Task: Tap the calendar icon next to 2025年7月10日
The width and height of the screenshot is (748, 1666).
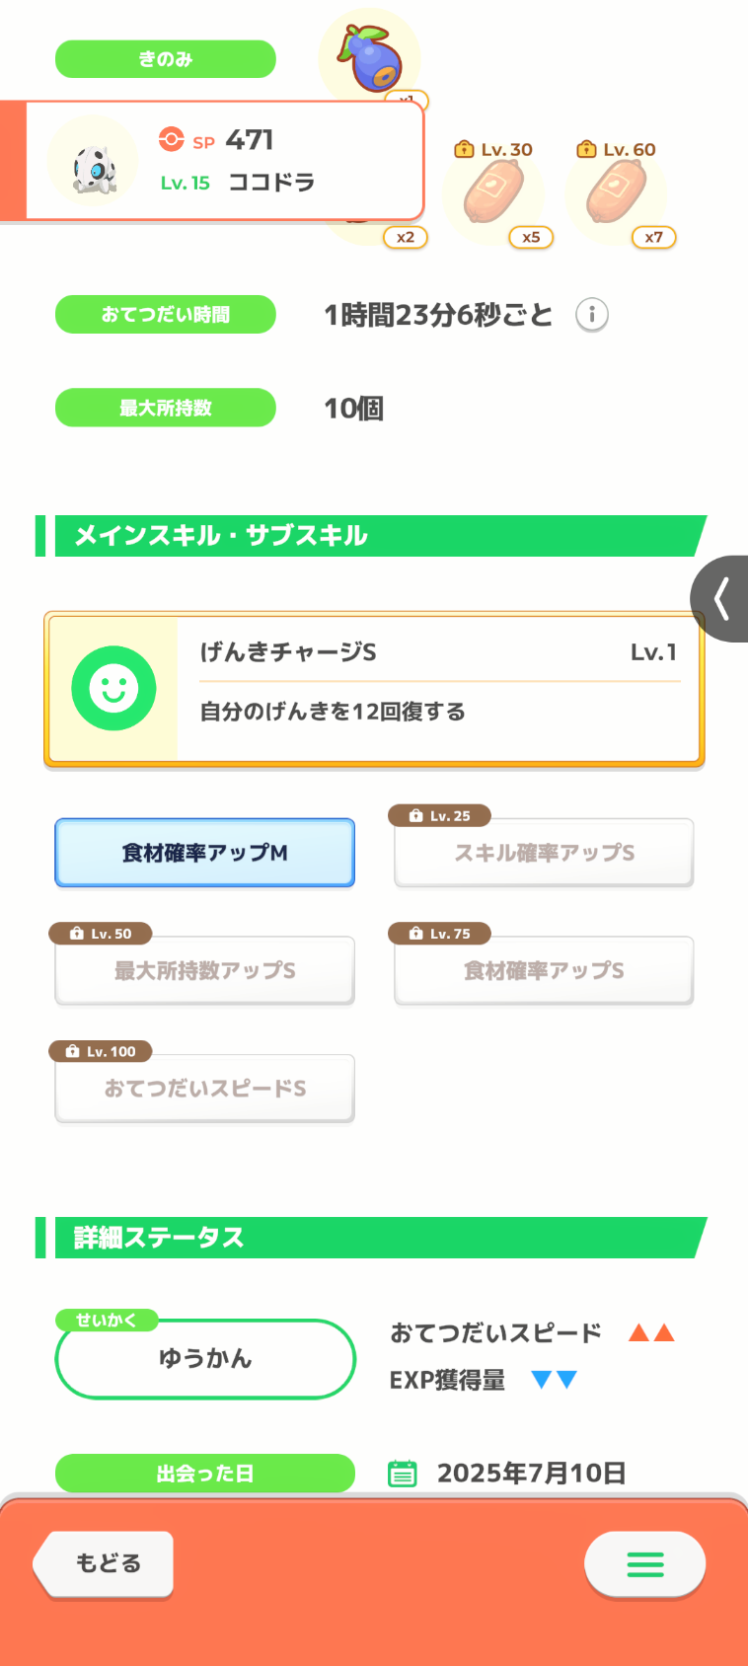Action: [402, 1474]
